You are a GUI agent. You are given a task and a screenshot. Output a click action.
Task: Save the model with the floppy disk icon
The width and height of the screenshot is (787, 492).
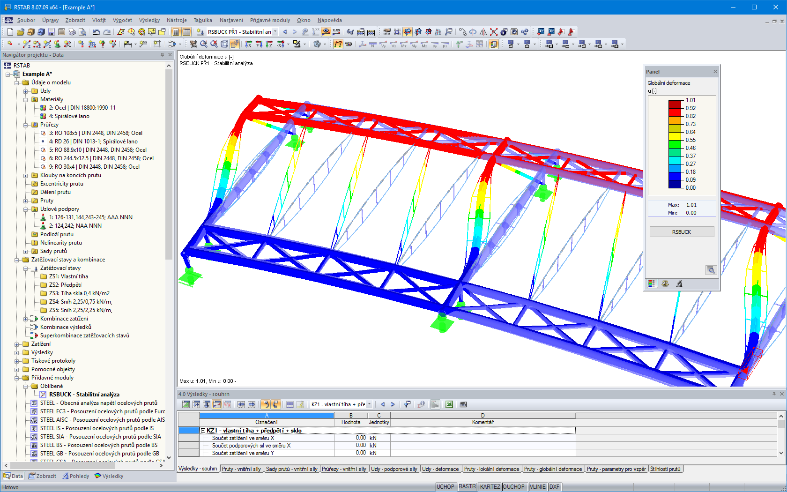tap(51, 32)
